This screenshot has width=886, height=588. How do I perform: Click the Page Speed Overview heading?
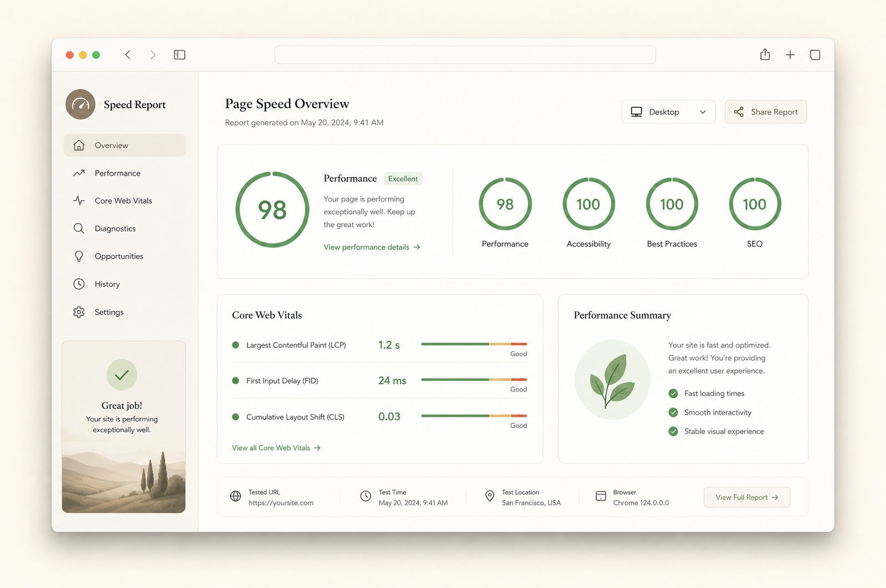click(x=287, y=104)
